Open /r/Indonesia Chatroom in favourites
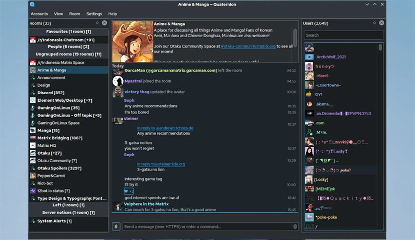 click(x=69, y=40)
